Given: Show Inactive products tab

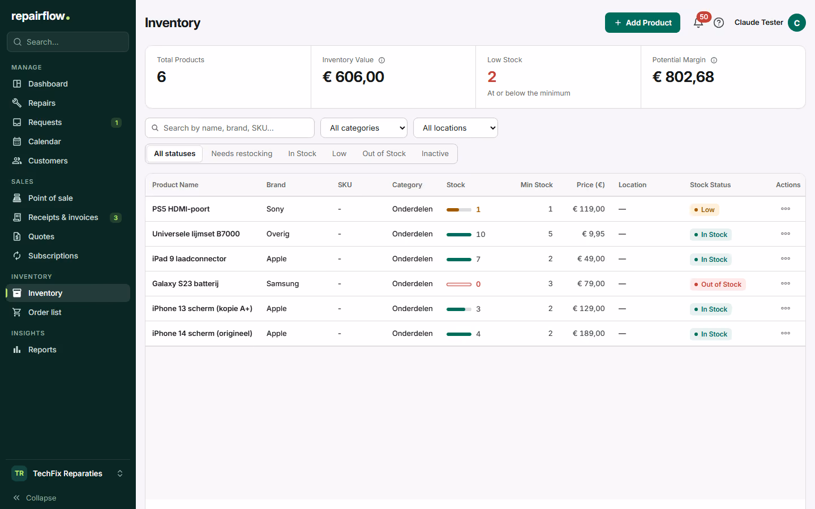Looking at the screenshot, I should pos(435,154).
